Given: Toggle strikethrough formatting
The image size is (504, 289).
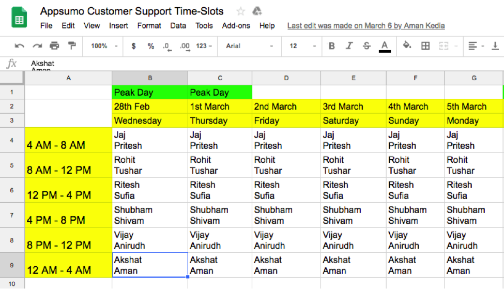Looking at the screenshot, I should (x=366, y=46).
